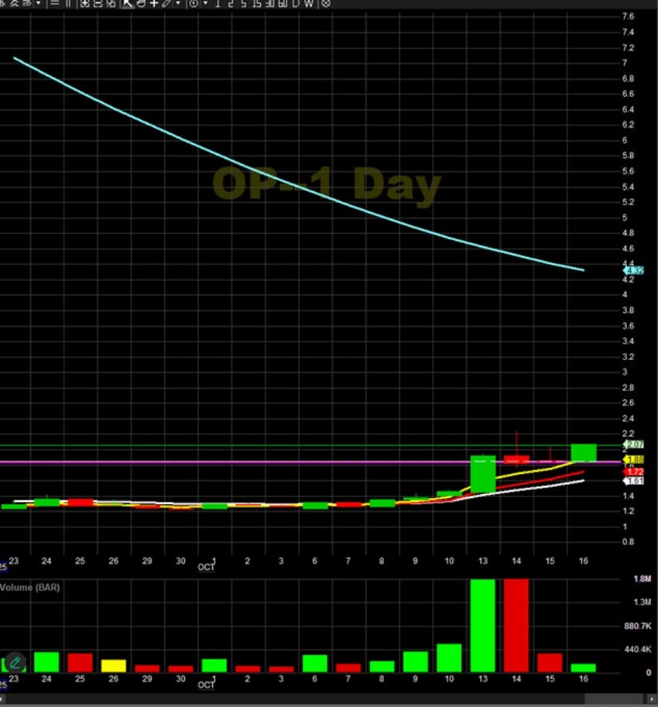Click the green pencil edit button

click(x=14, y=662)
